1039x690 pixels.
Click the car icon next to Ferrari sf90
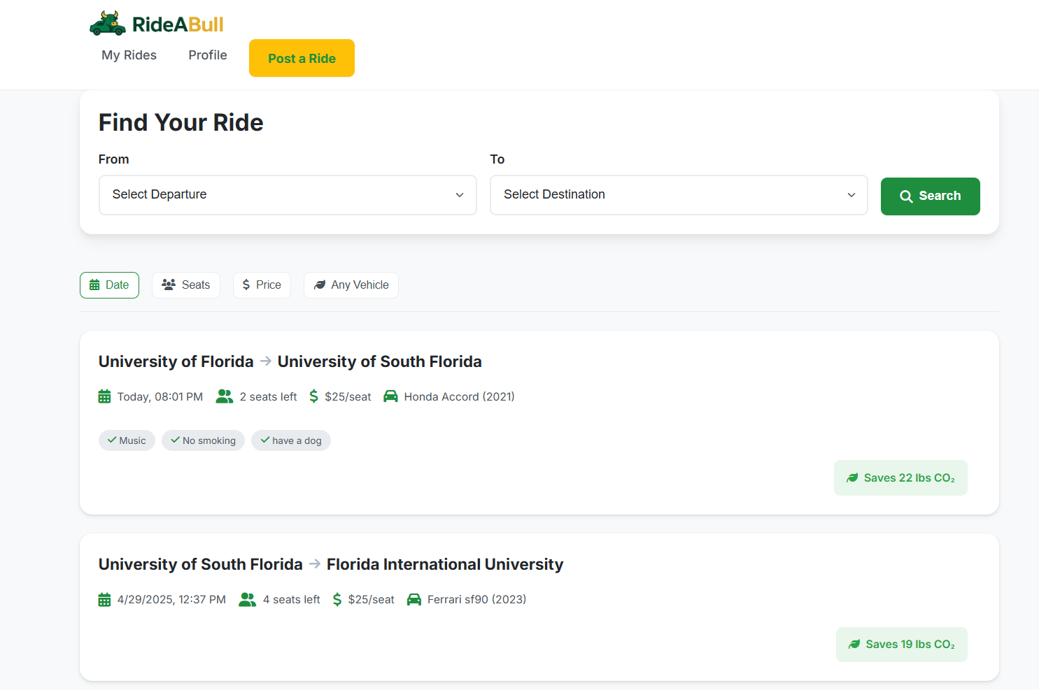tap(414, 600)
